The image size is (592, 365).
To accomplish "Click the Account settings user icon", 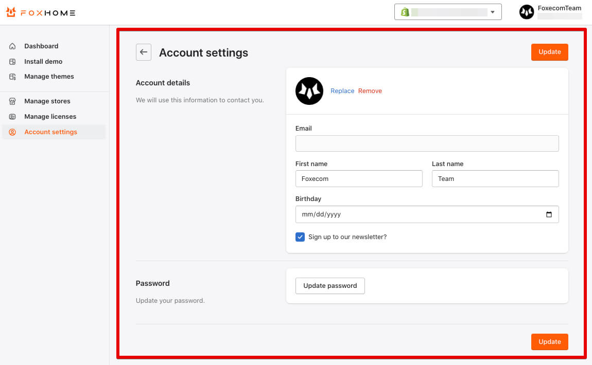I will click(12, 132).
